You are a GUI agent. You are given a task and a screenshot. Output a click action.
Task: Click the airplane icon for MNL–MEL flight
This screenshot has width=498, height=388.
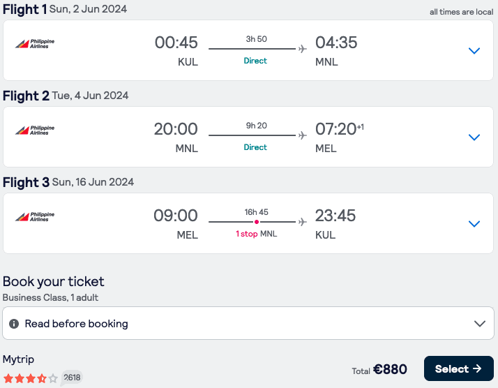tap(303, 135)
